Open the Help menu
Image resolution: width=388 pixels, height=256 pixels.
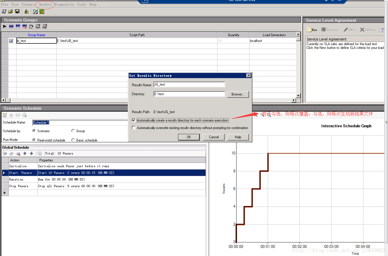tap(93, 4)
